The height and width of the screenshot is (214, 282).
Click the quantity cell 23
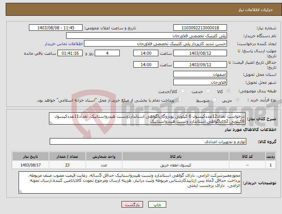tap(67, 165)
